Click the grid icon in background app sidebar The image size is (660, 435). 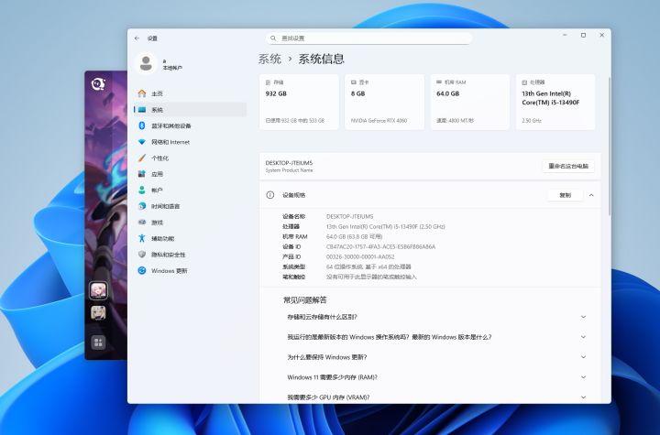[98, 343]
